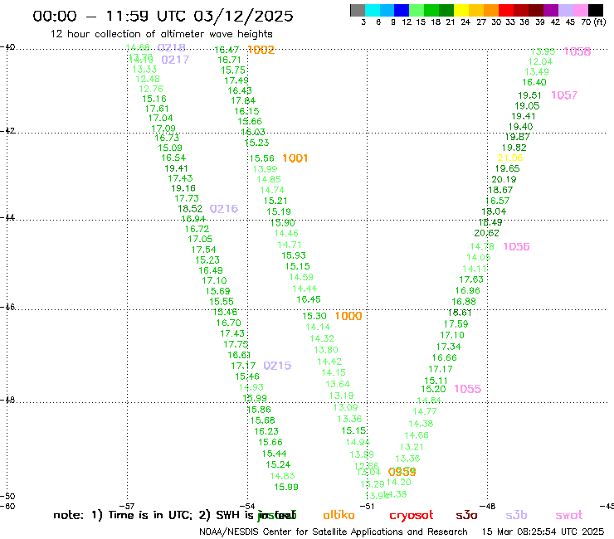Viewport: 614px width, 539px height.
Task: Click the pink time label 1057
Action: click(564, 95)
